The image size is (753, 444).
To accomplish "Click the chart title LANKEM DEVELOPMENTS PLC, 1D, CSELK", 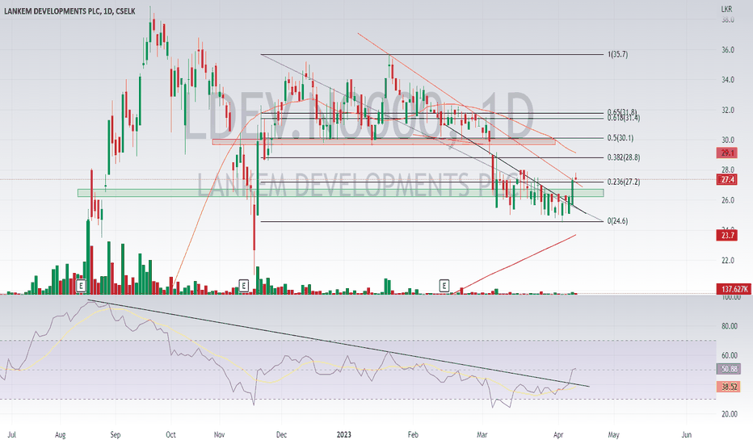I will pyautogui.click(x=69, y=11).
